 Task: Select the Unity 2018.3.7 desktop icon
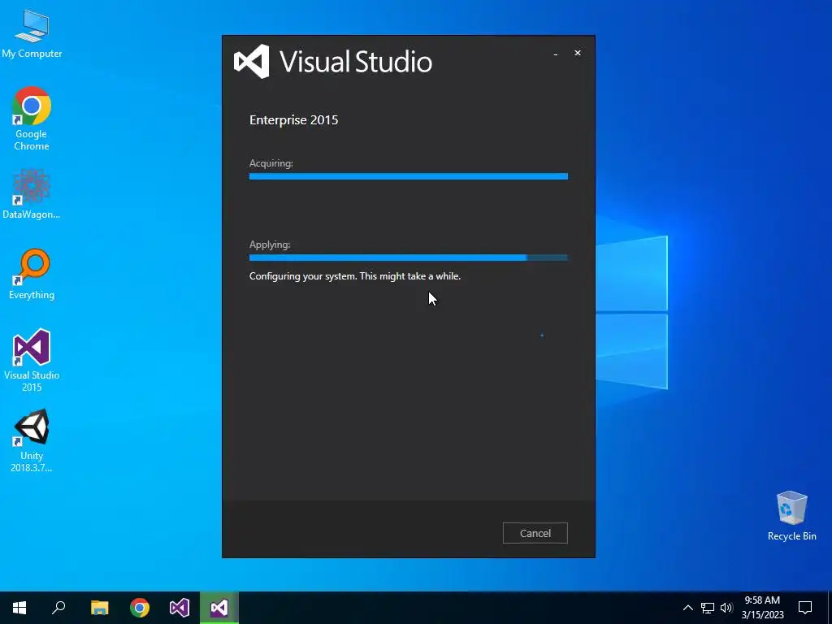click(32, 440)
